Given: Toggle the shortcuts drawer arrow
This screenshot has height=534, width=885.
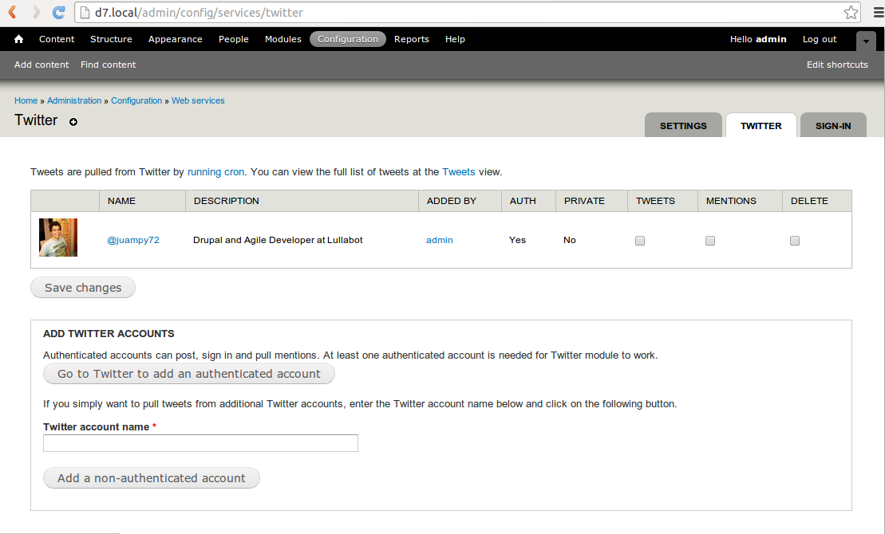Looking at the screenshot, I should [866, 41].
